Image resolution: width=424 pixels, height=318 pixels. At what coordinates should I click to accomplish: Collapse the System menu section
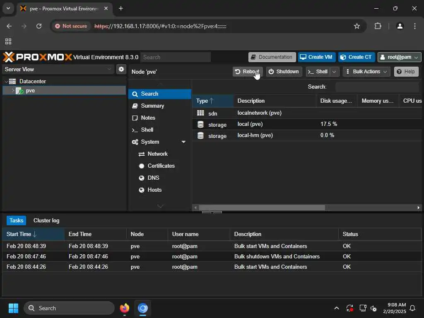click(x=183, y=142)
